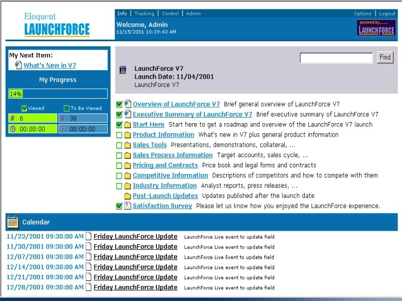402x301 pixels.
Task: Click the document icon beside What's New in V7
Action: click(18, 65)
